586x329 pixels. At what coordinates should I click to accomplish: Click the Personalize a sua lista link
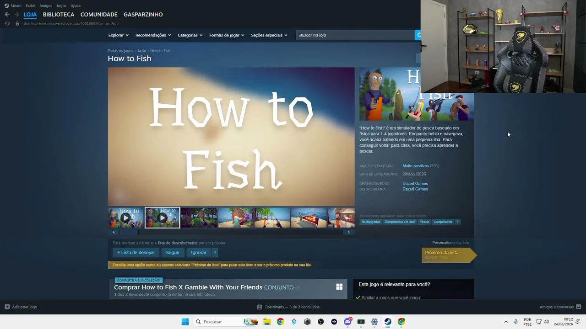click(450, 243)
